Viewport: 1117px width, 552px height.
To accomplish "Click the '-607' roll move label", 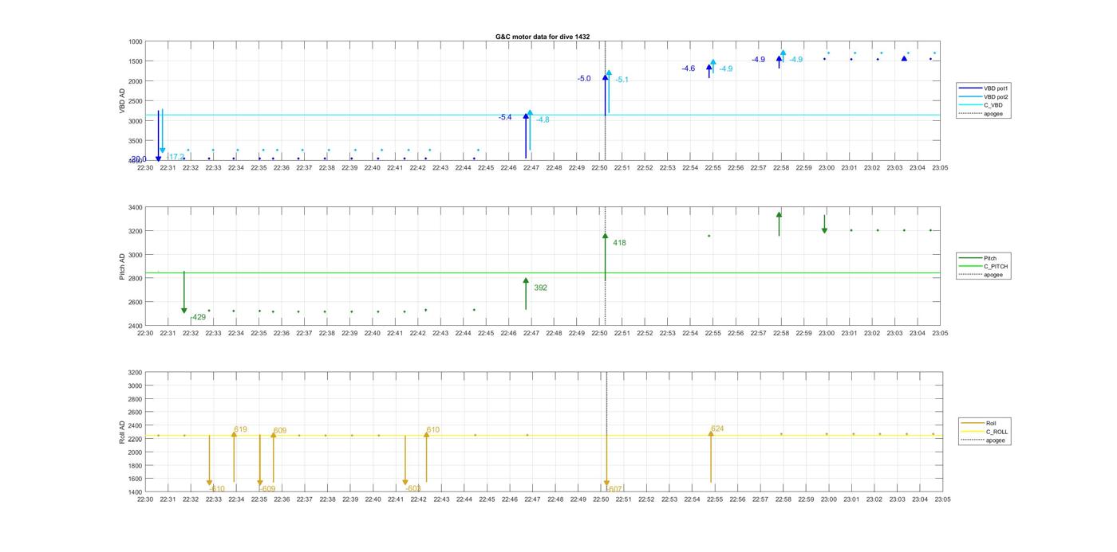I will (614, 489).
